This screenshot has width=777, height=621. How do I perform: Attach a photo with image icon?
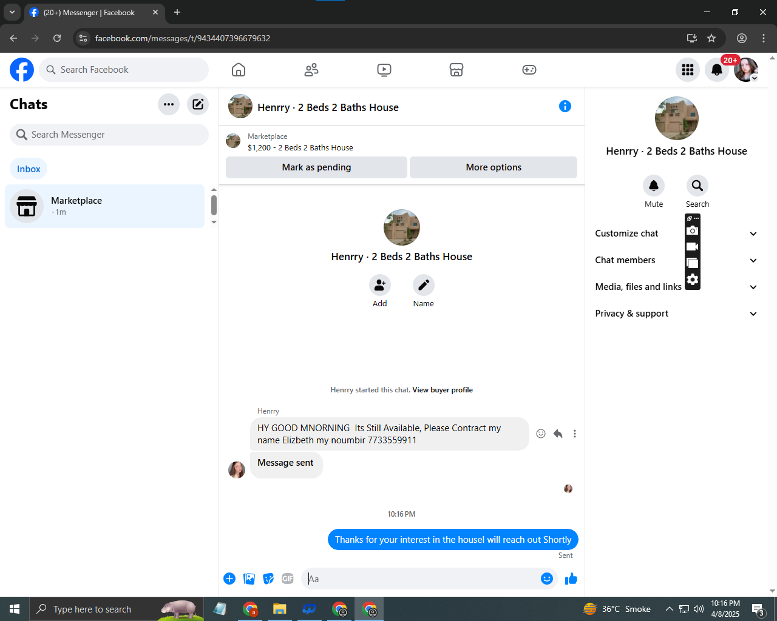coord(249,579)
